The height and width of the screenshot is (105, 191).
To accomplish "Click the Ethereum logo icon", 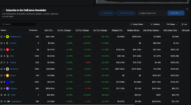I will (7, 69).
